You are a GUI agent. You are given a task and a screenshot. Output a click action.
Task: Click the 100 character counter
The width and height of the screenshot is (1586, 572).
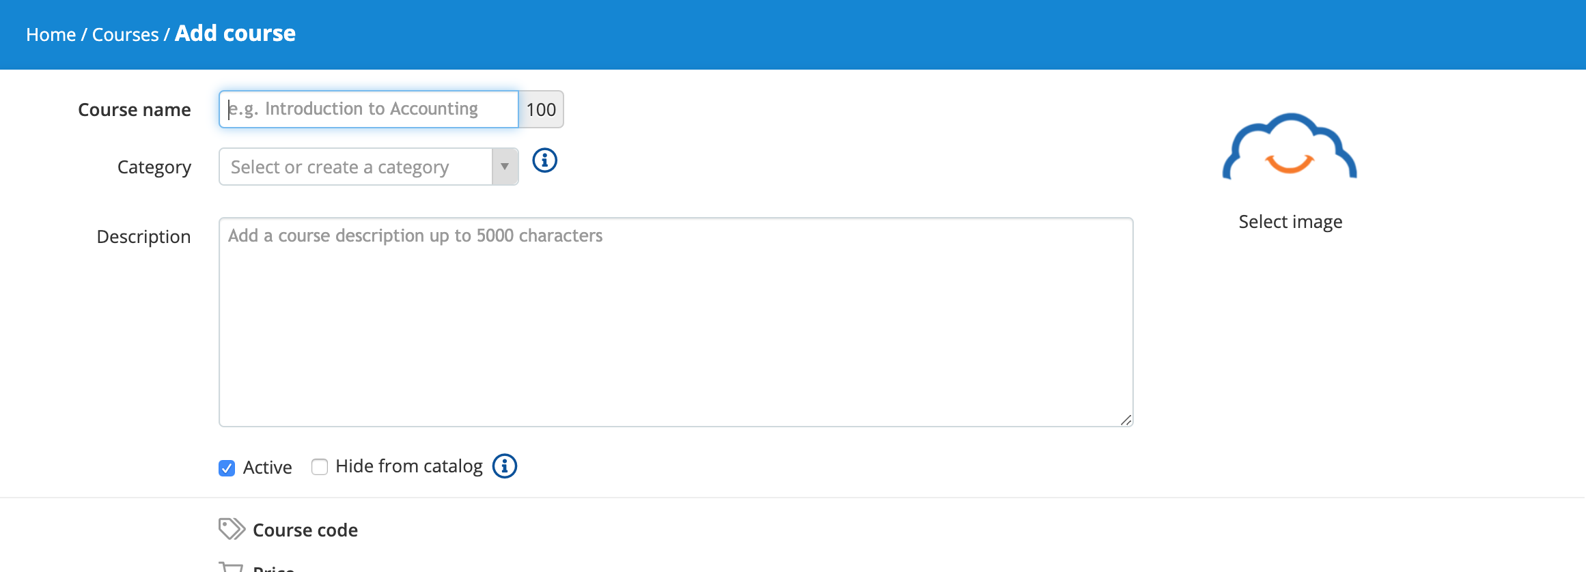point(541,109)
